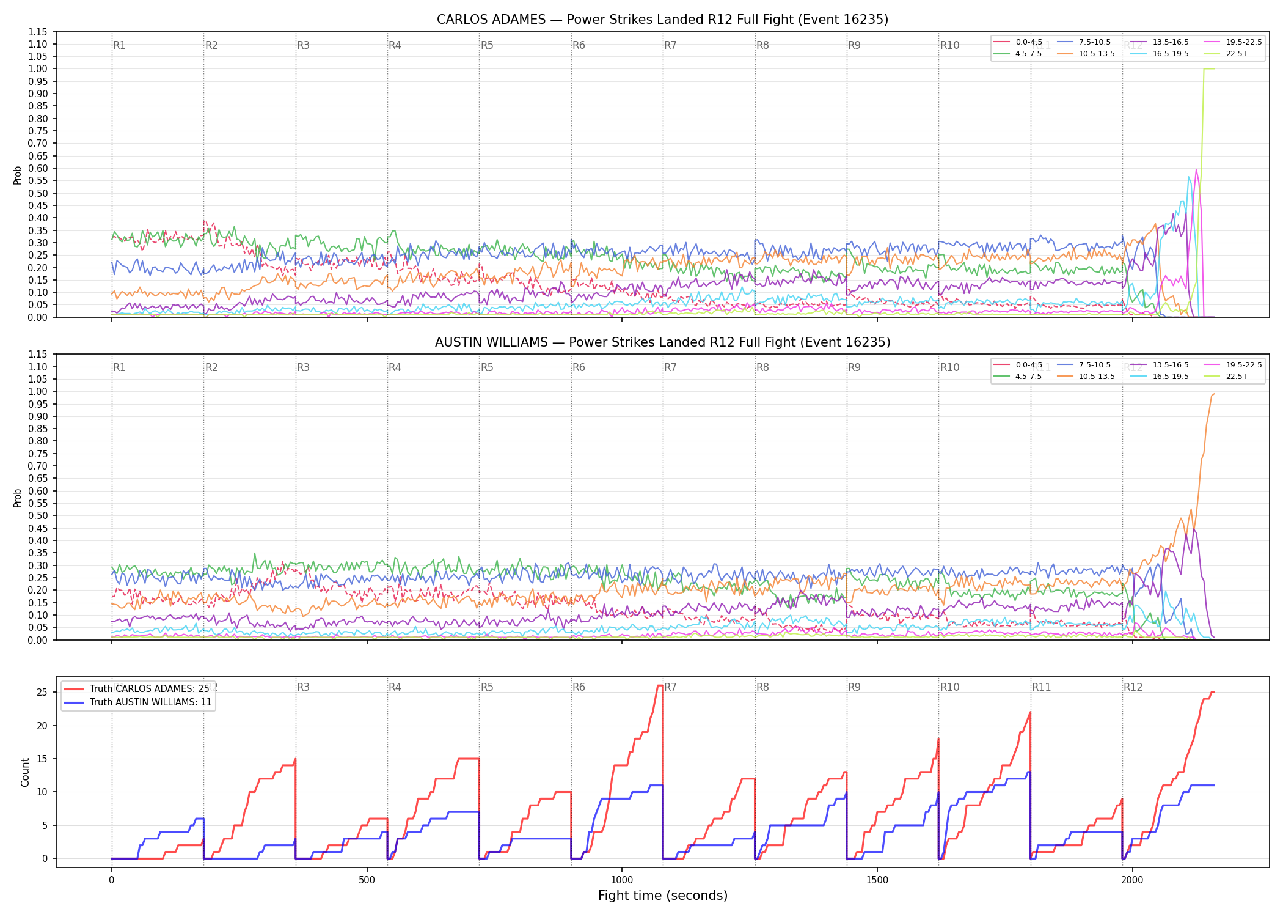
Task: Click round marker R9 in the Carlos Adames chart
Action: [x=854, y=45]
